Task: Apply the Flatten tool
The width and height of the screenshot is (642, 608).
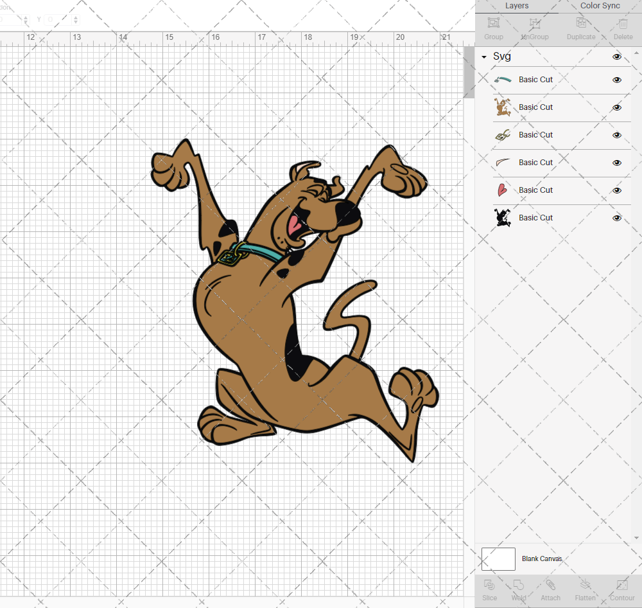Action: pyautogui.click(x=585, y=585)
